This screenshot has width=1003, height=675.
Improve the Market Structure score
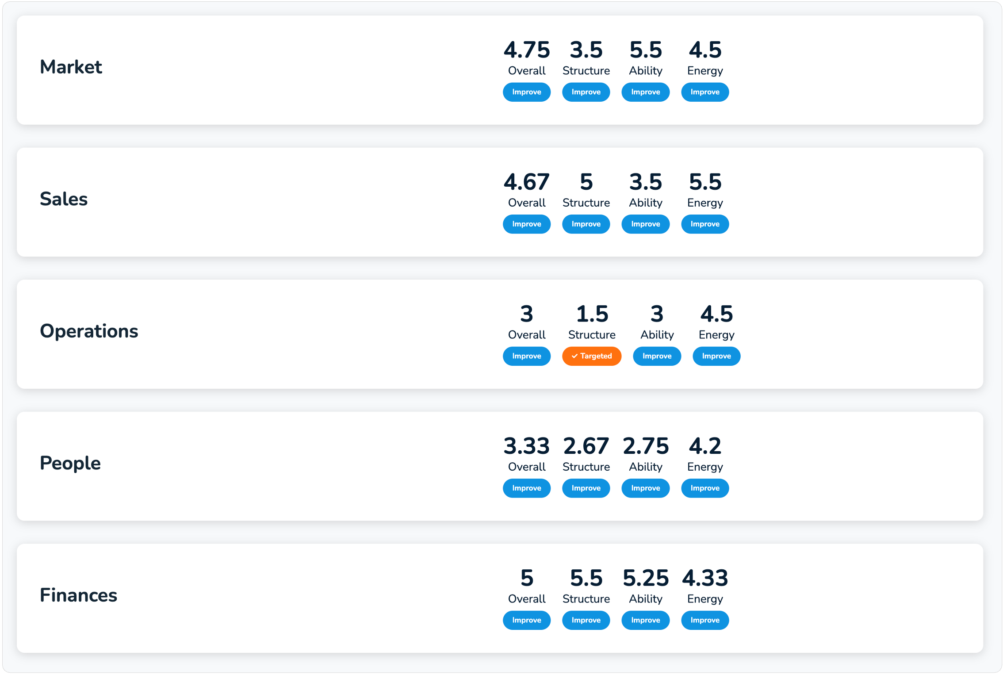586,92
